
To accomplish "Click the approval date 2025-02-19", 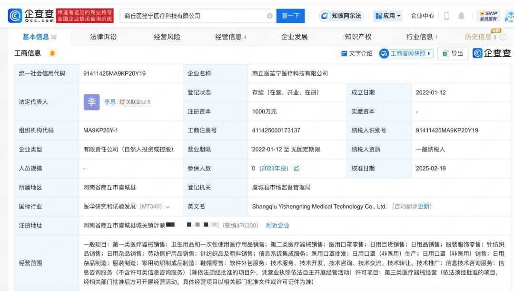I will [431, 168].
